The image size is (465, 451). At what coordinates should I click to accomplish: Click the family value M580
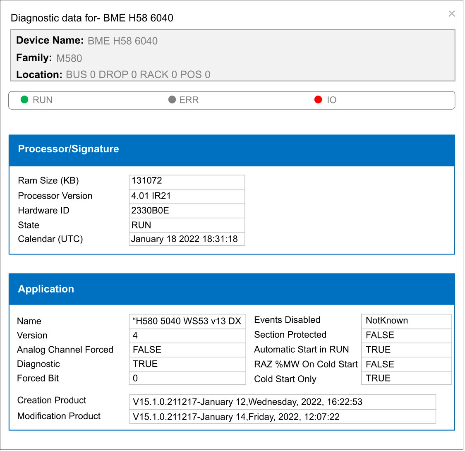69,58
